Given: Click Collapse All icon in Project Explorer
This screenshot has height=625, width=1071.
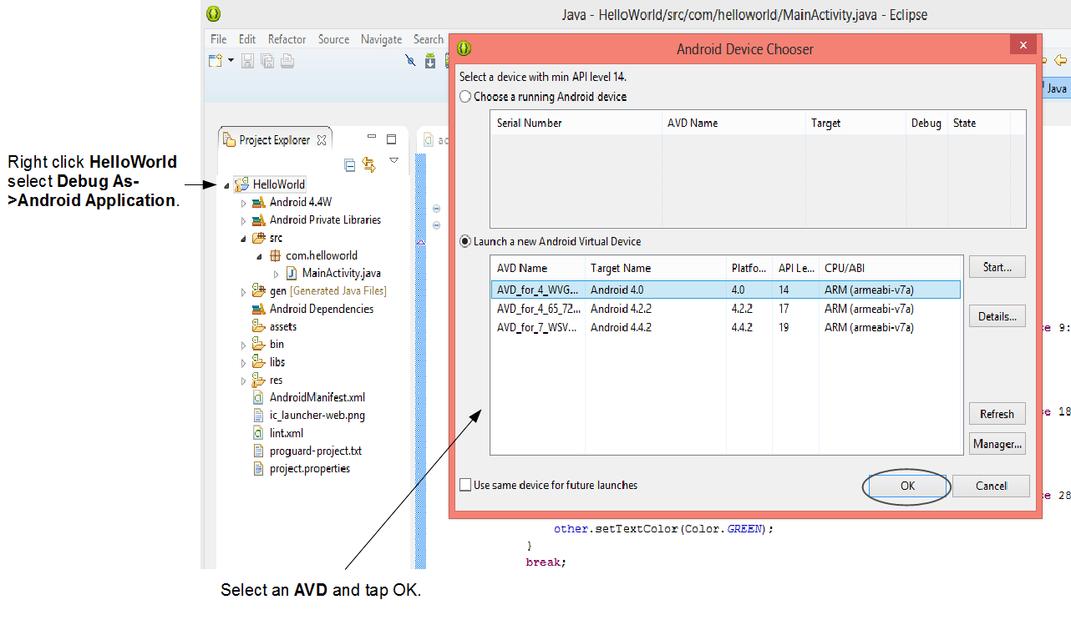Looking at the screenshot, I should [350, 165].
